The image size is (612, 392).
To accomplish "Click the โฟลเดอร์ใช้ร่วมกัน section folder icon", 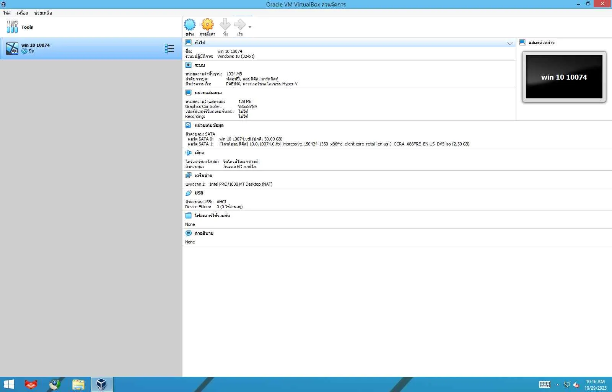I will [x=189, y=216].
